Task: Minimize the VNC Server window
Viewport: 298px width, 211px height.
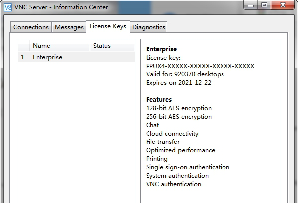Action: click(251, 5)
